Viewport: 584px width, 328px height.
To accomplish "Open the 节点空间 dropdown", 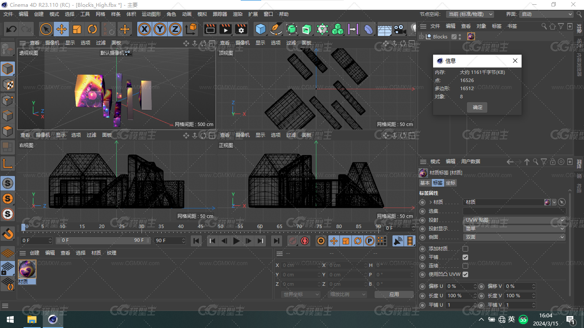I will [470, 14].
